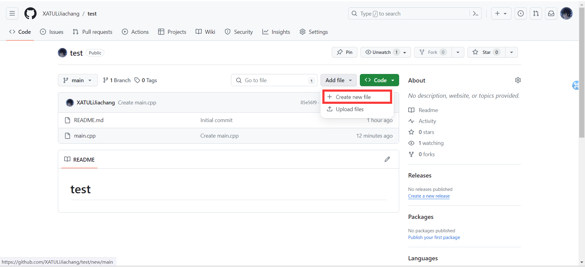Star the repository with Star button
Screen dimensions: 585x267
coord(487,52)
